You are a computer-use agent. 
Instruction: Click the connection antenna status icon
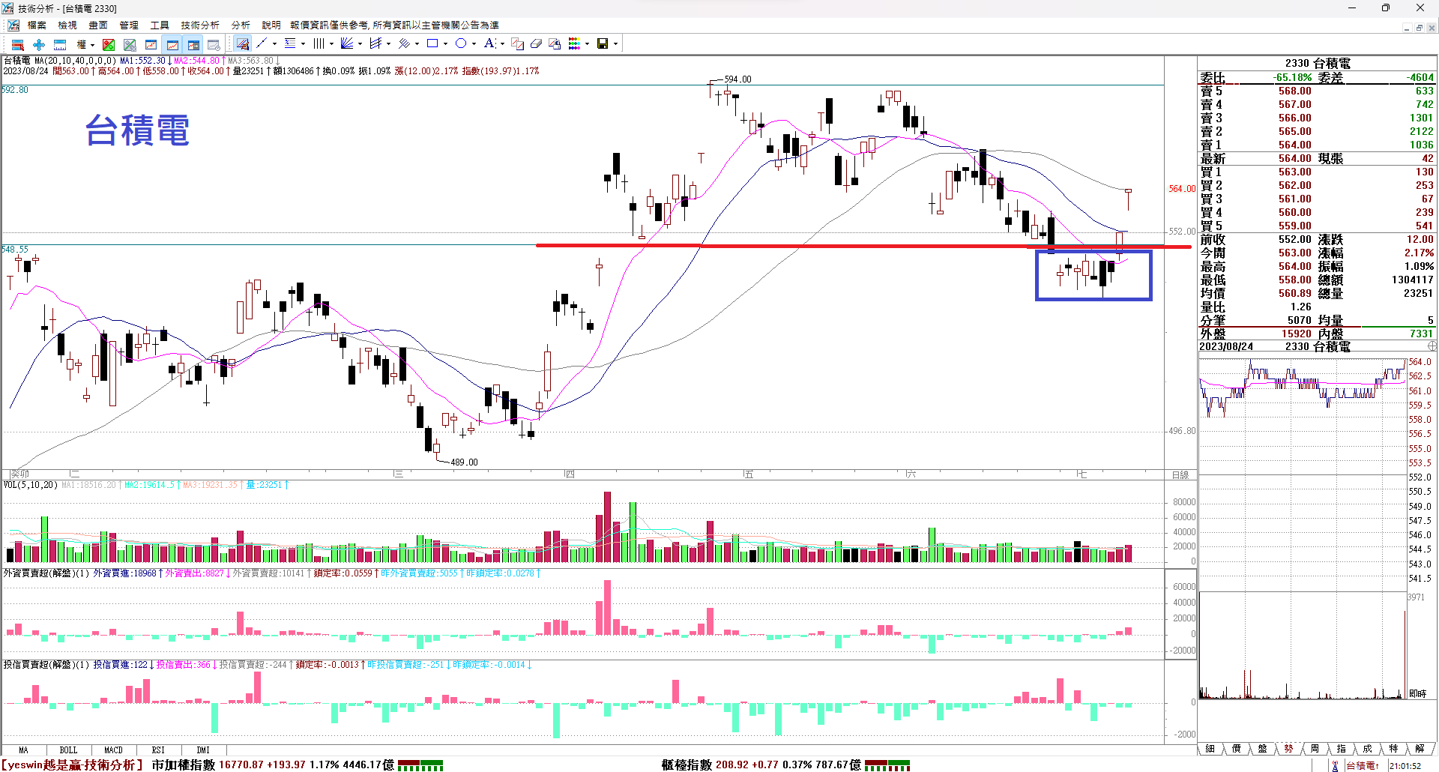[1335, 765]
